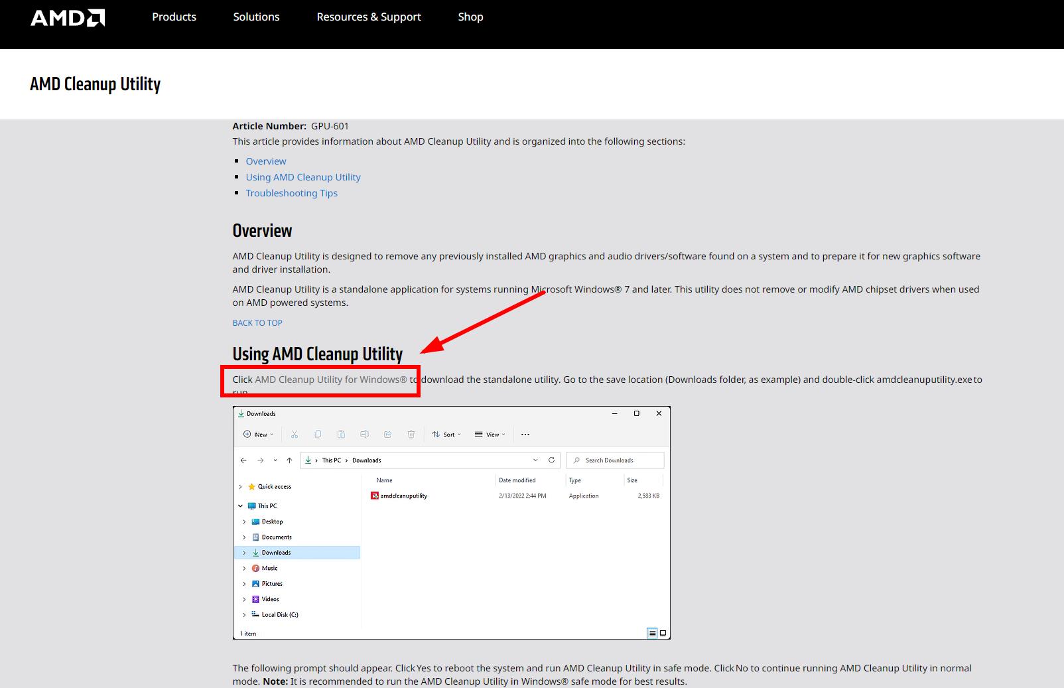
Task: Click the Search Downloads field
Action: (x=615, y=460)
